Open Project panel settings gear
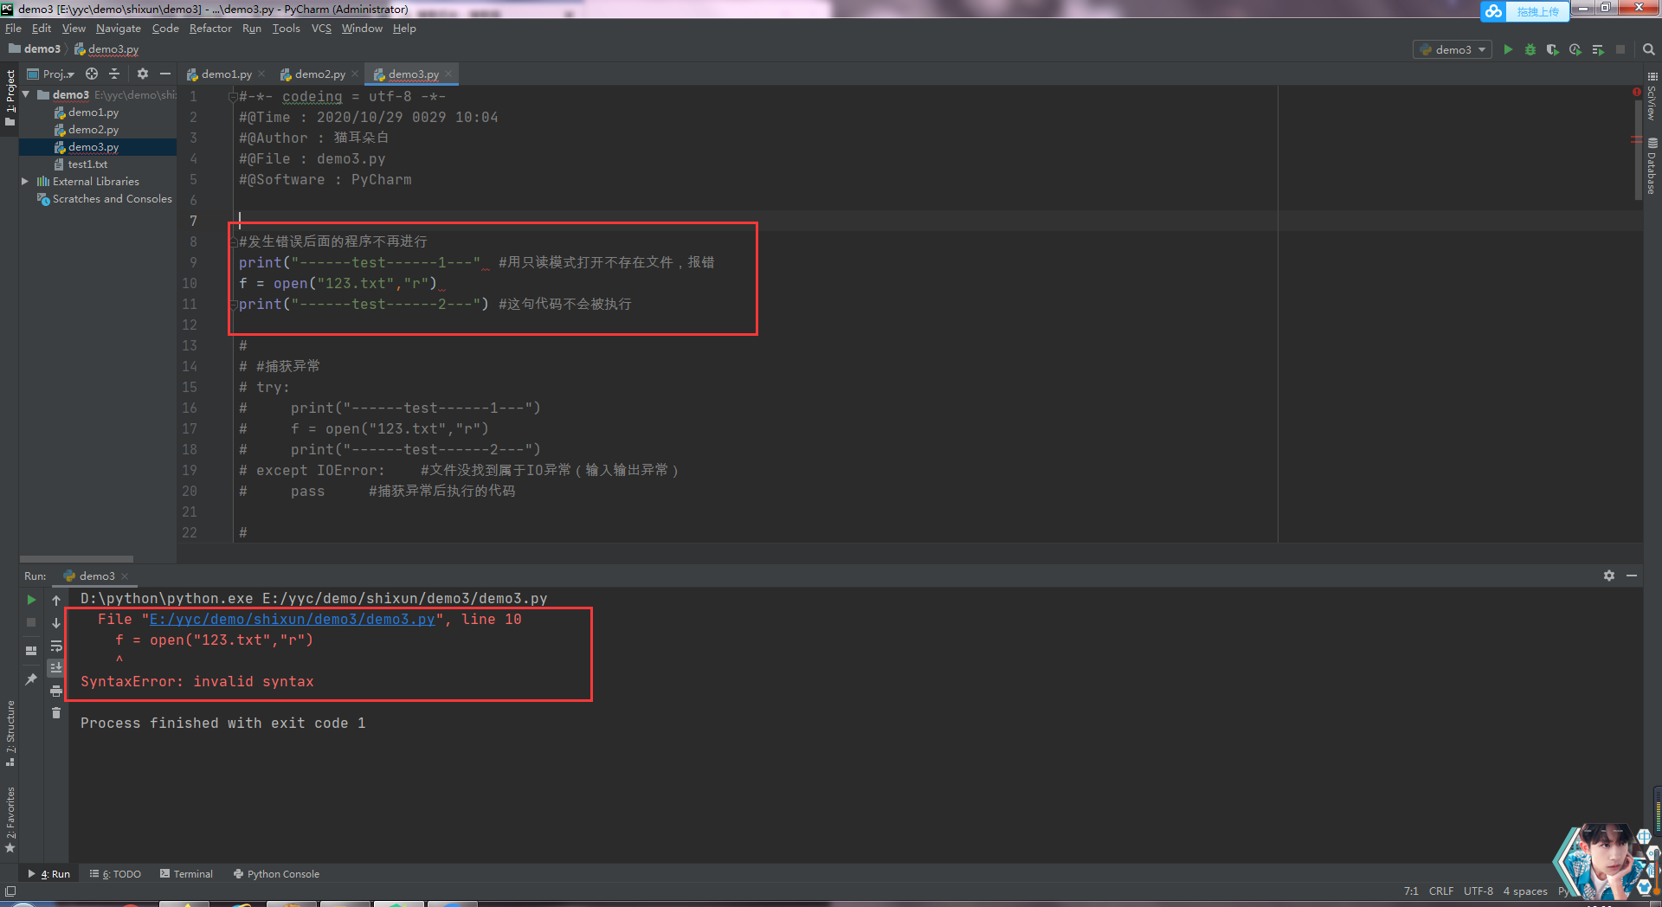 (143, 74)
